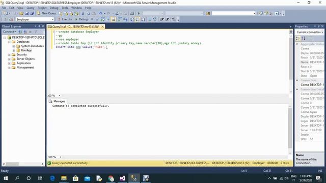The image size is (326, 183).
Task: Parse the query with the checkmark icon
Action: (x=97, y=19)
